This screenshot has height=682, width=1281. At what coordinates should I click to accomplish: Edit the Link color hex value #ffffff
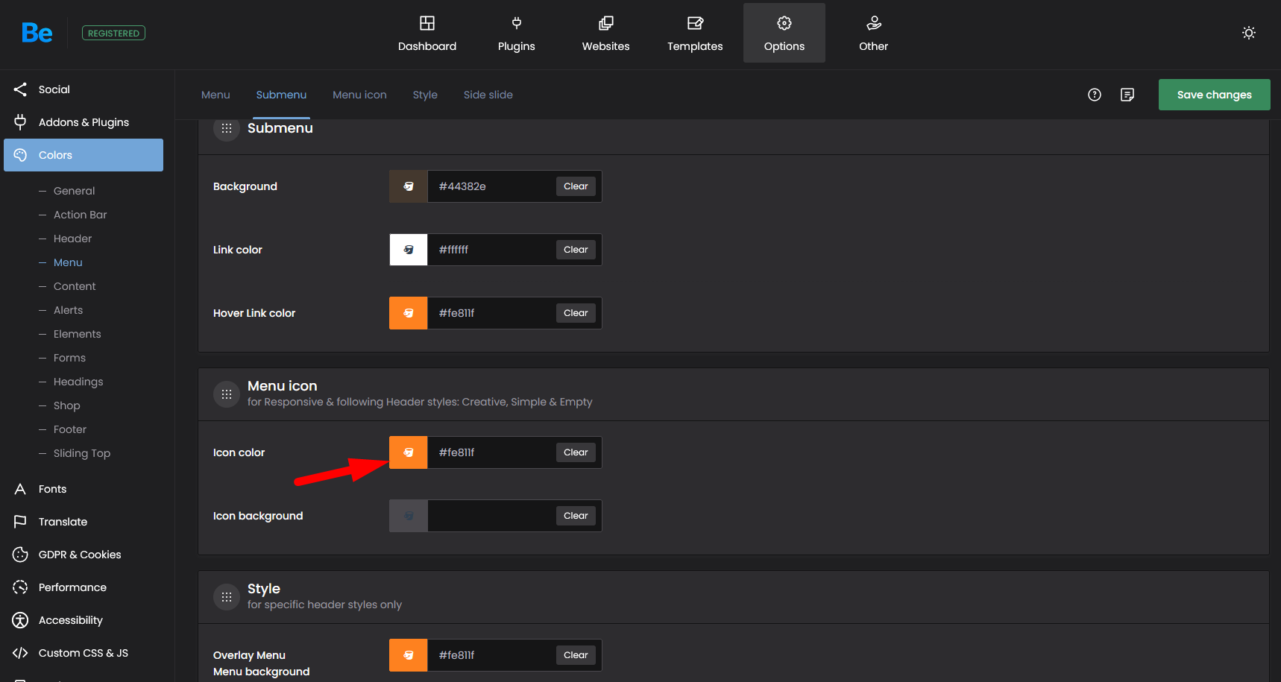point(491,250)
